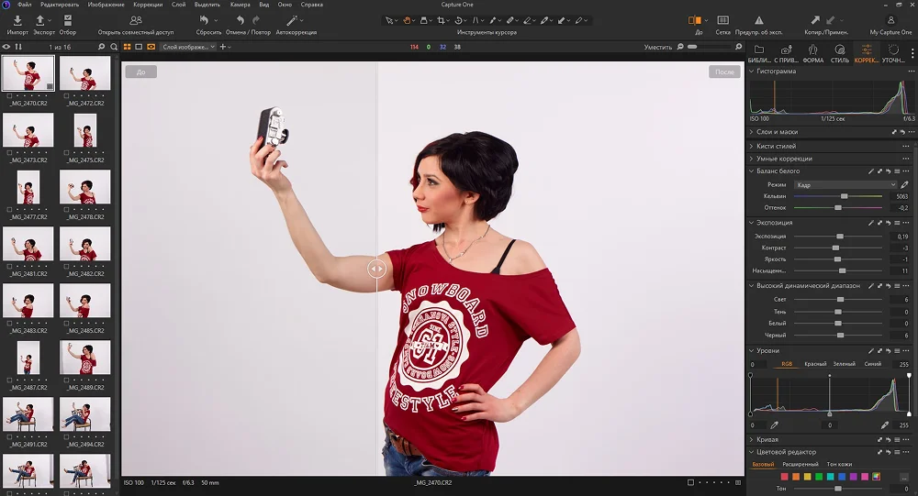The width and height of the screenshot is (918, 496).
Task: Switch to the Тон кожи tab
Action: (840, 464)
